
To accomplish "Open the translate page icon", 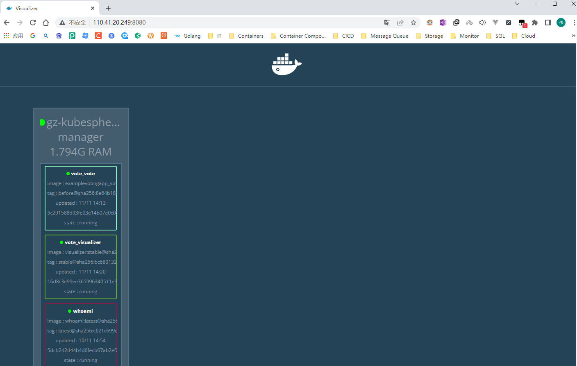I will 387,23.
